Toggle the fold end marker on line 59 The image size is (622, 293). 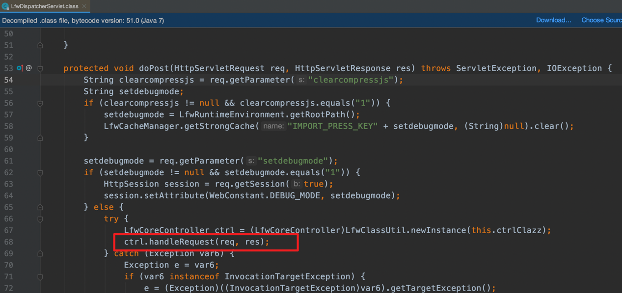pos(40,138)
